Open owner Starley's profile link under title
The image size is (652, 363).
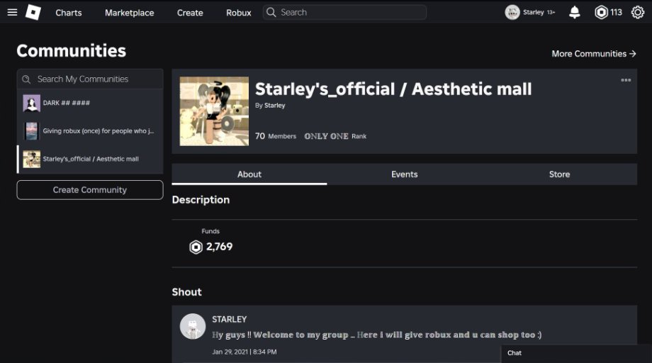pyautogui.click(x=275, y=106)
